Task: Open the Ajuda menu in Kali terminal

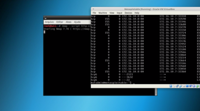Action: (x=77, y=22)
